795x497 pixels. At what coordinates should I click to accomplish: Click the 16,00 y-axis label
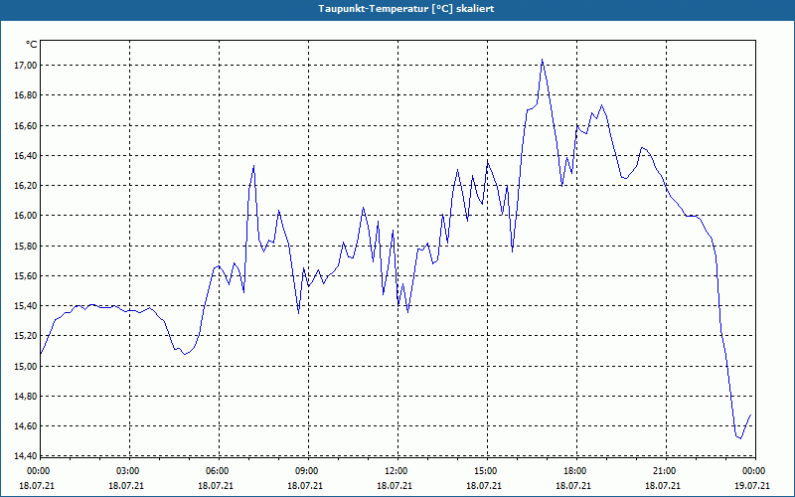tap(26, 216)
